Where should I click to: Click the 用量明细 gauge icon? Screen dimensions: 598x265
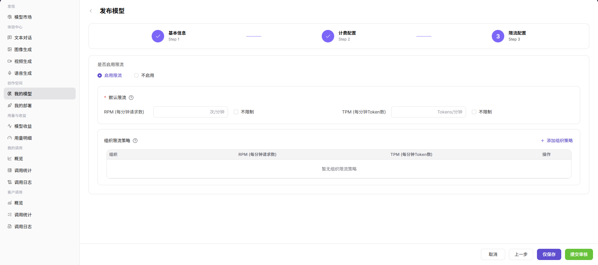pos(10,138)
